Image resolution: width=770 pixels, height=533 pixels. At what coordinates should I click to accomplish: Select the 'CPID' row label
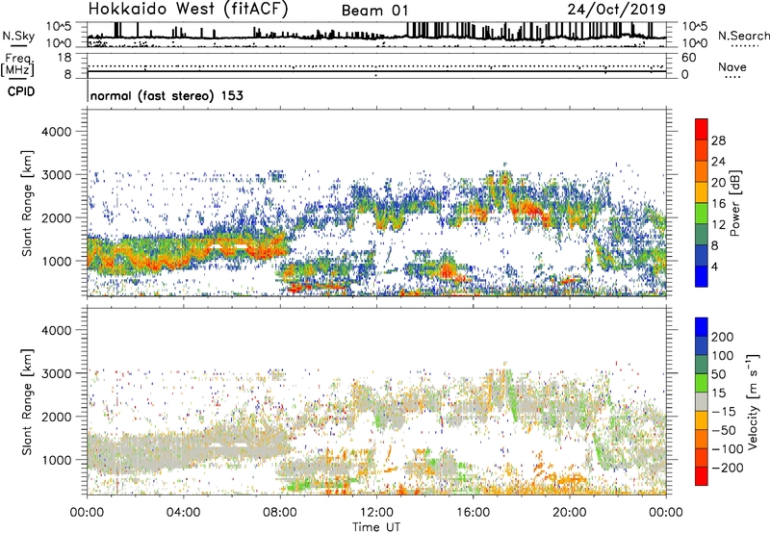pyautogui.click(x=21, y=91)
